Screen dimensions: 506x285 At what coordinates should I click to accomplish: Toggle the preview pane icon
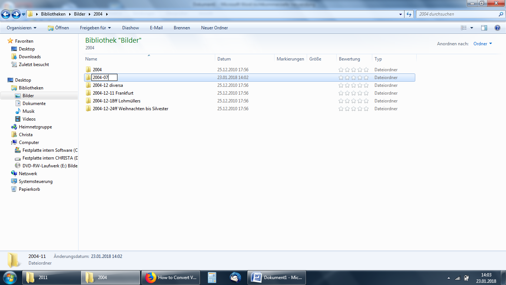coord(484,28)
